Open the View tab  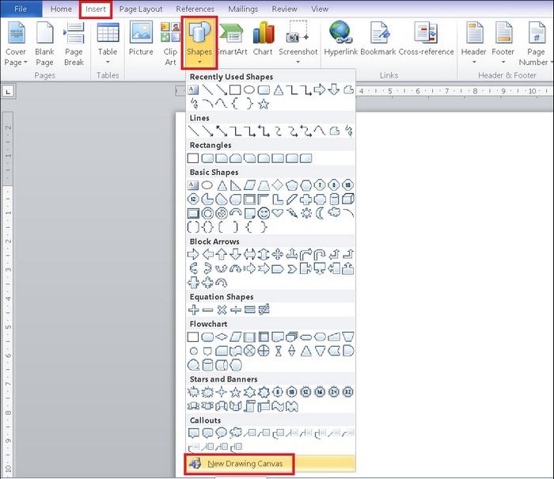click(x=320, y=9)
